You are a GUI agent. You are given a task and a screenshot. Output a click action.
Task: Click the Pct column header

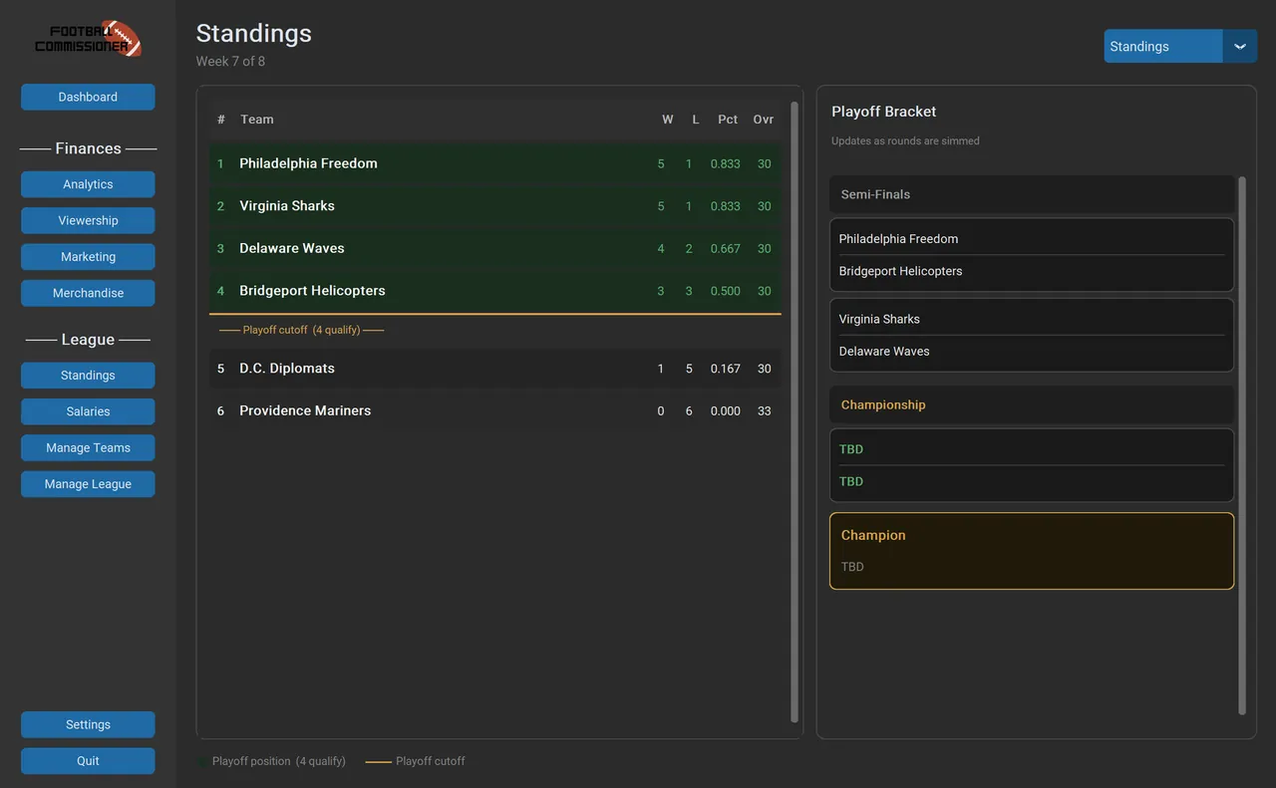(x=728, y=120)
